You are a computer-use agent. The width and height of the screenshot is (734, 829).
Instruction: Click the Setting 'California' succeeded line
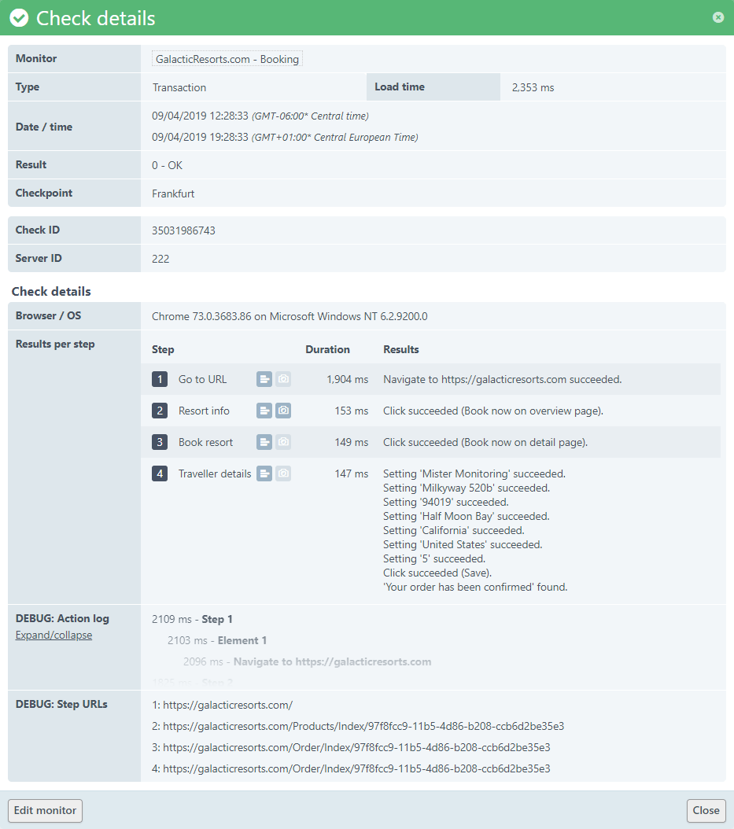pos(454,530)
